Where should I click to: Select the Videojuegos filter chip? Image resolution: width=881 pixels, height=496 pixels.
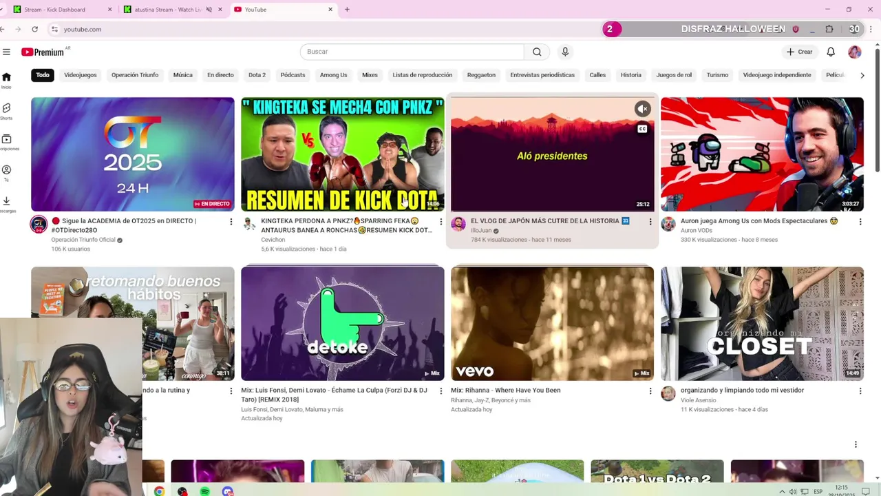81,75
